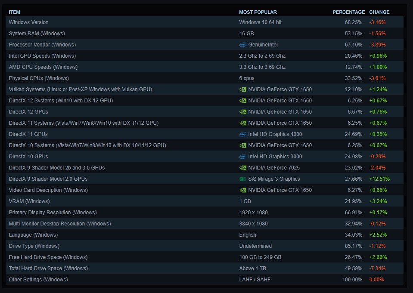Screen dimensions: 413x293
Task: Expand the Windows Version row
Action: coord(28,22)
